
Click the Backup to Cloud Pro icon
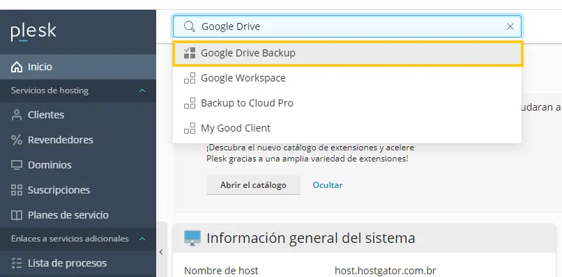coord(190,103)
